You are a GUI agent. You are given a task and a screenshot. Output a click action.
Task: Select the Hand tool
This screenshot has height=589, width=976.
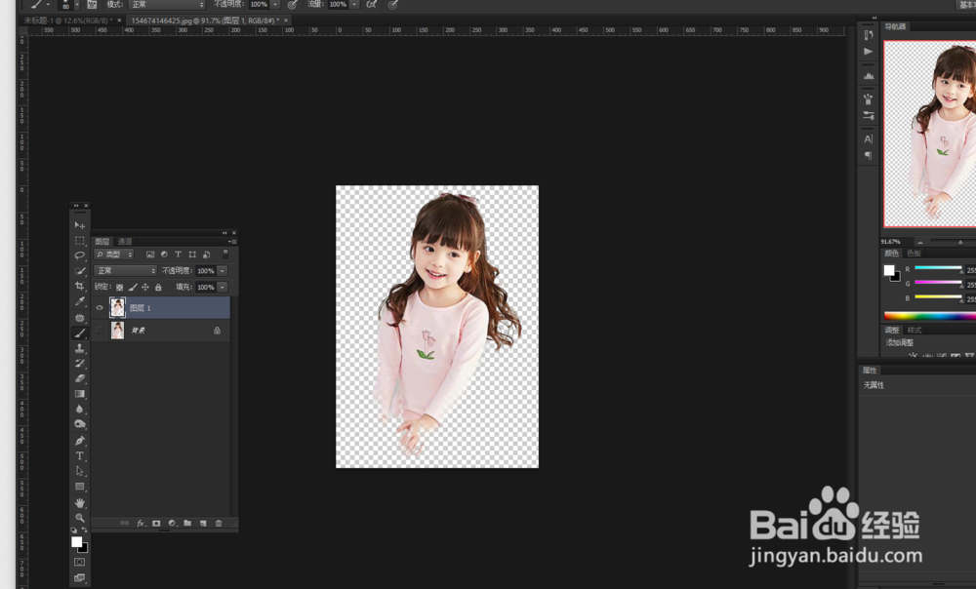(x=80, y=502)
